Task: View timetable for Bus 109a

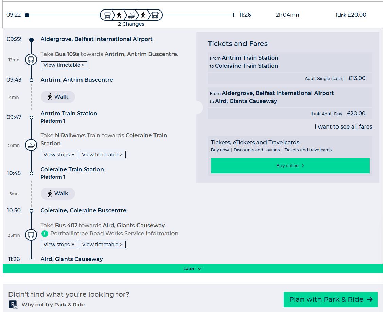Action: click(64, 65)
